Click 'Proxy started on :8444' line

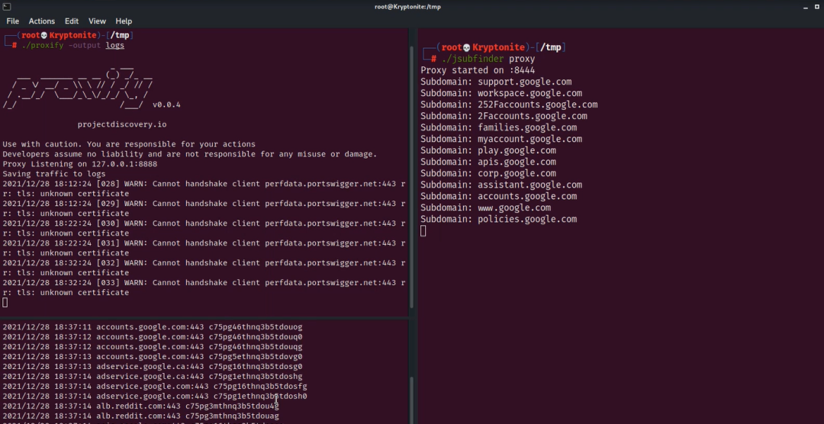click(x=478, y=70)
